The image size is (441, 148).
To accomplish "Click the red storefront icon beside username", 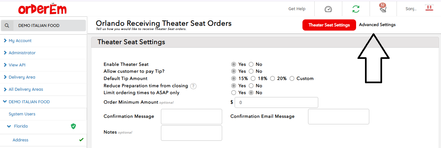I will (429, 8).
